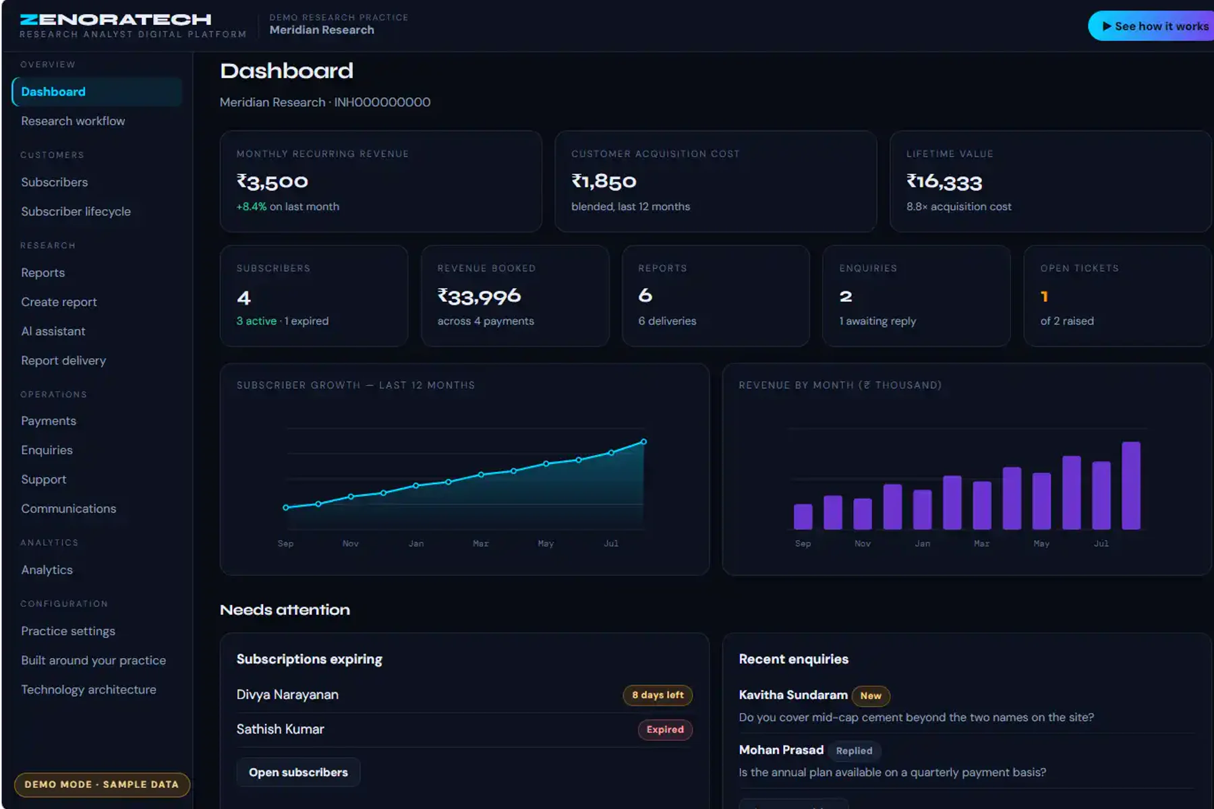Open the Customer Acquisition Cost card
Image resolution: width=1214 pixels, height=809 pixels.
(716, 181)
